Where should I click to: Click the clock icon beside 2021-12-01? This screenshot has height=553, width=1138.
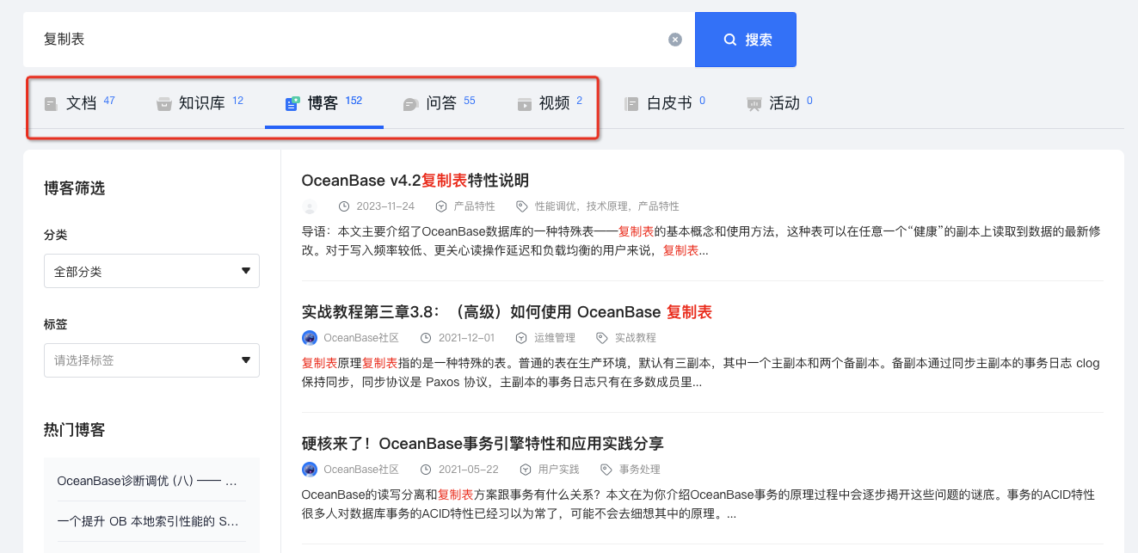pos(426,338)
